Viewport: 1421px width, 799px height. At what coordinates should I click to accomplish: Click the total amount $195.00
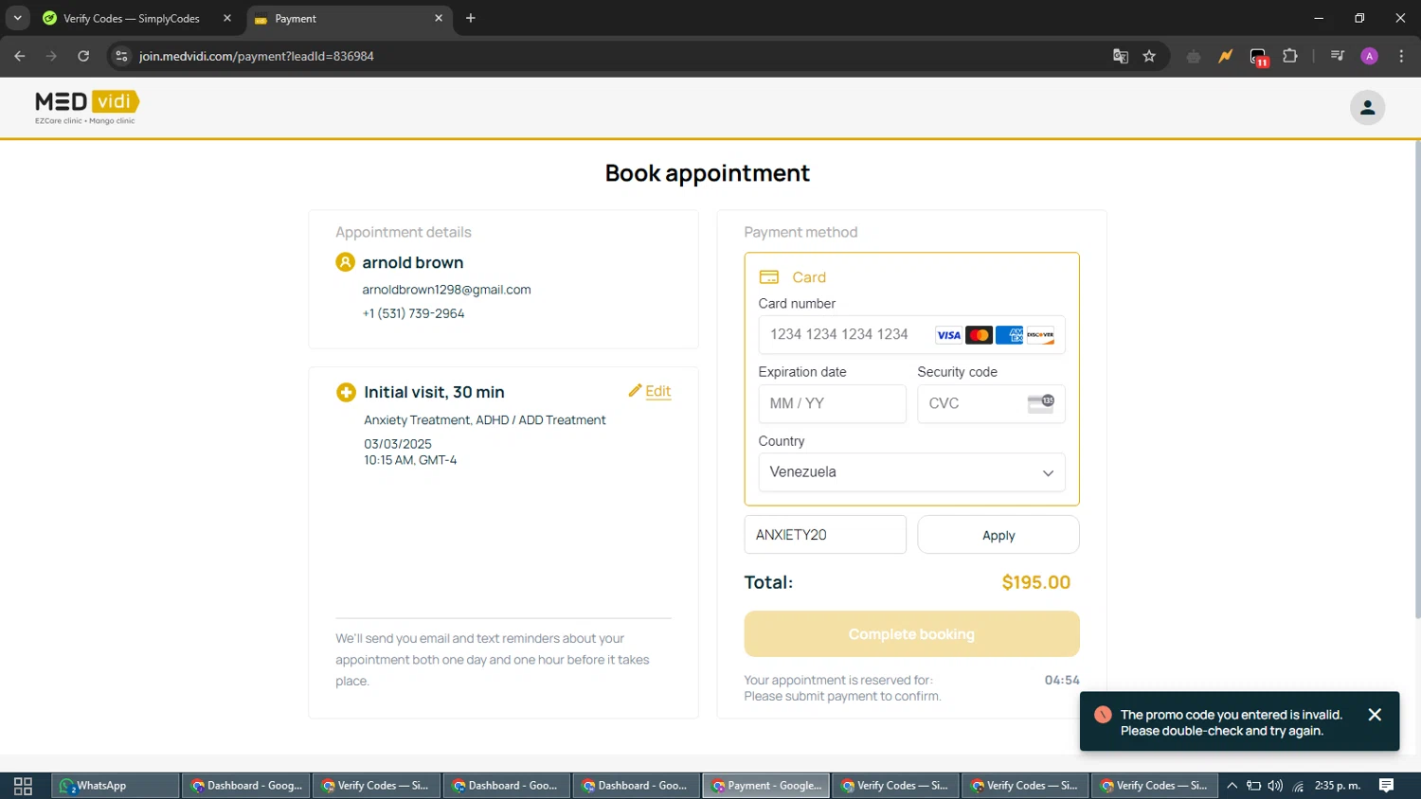(1036, 583)
